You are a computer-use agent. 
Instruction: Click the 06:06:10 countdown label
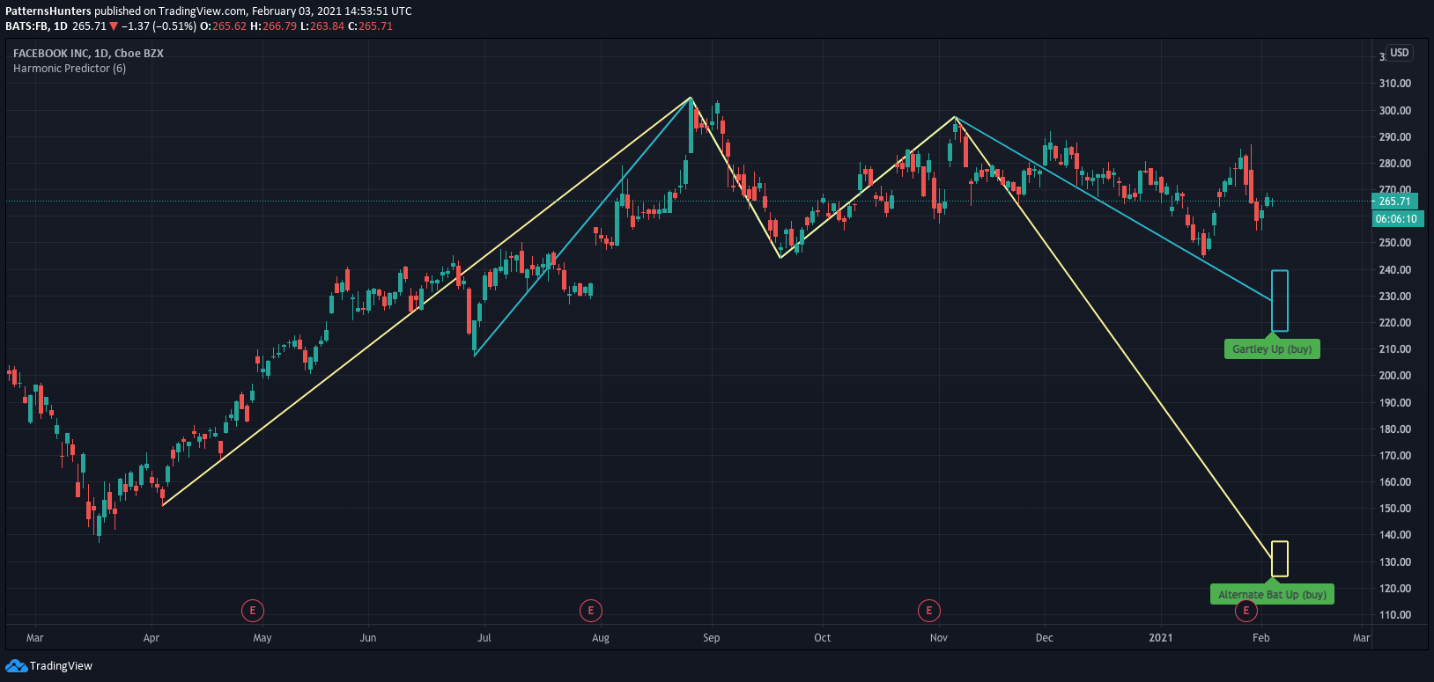[x=1396, y=218]
